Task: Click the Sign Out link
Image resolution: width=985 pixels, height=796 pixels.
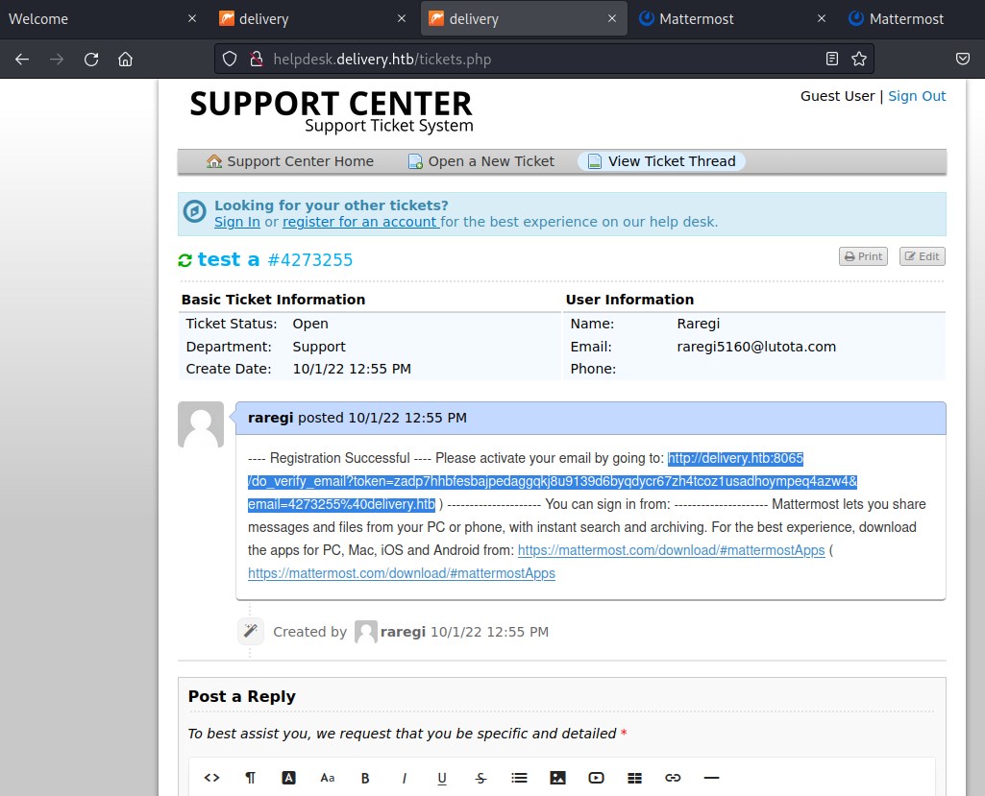Action: point(917,96)
